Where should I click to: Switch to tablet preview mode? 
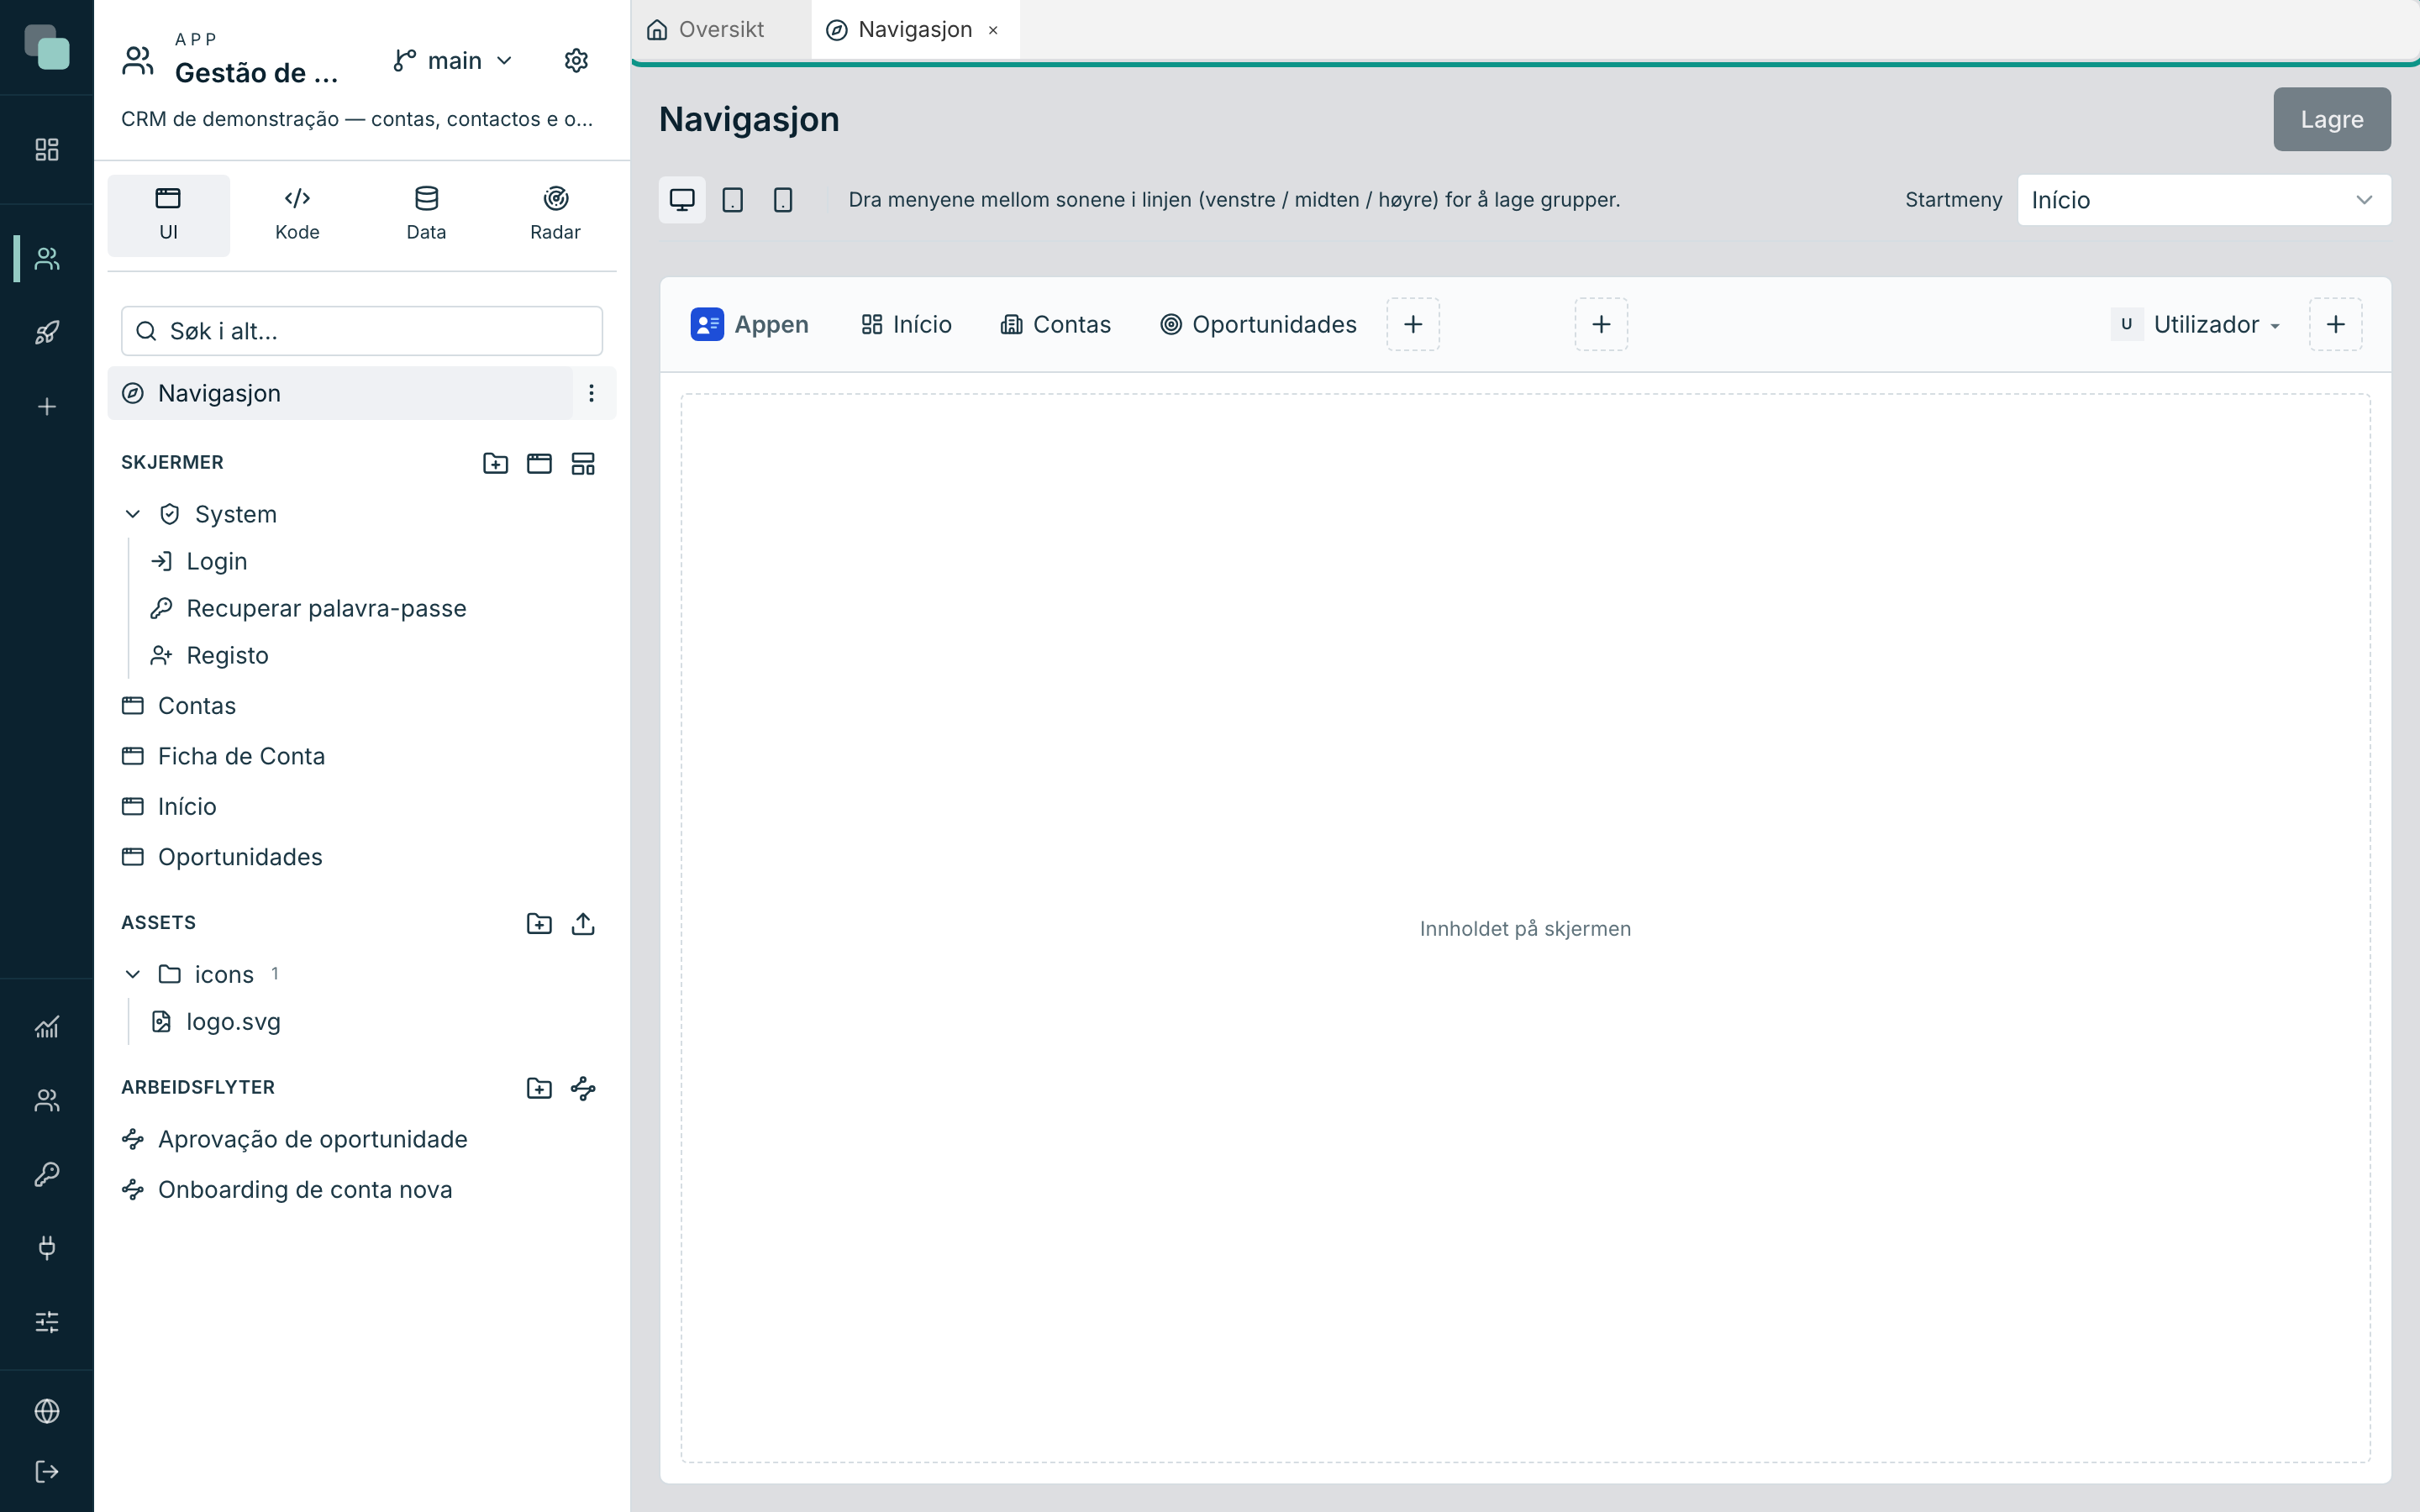[x=732, y=200]
